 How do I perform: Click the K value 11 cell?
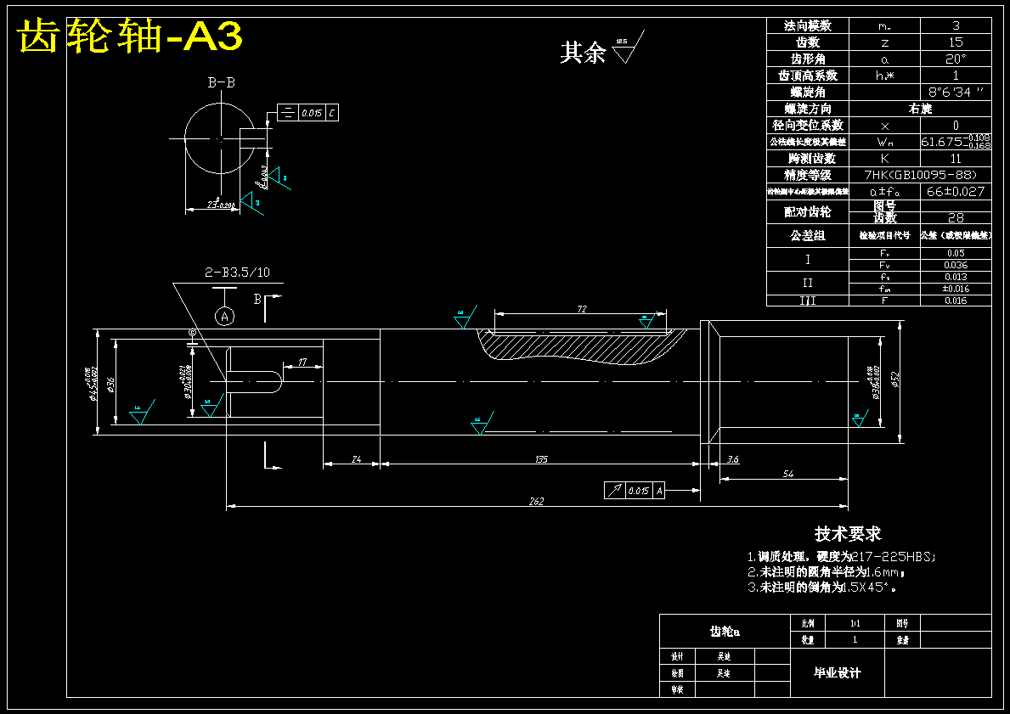coord(956,159)
